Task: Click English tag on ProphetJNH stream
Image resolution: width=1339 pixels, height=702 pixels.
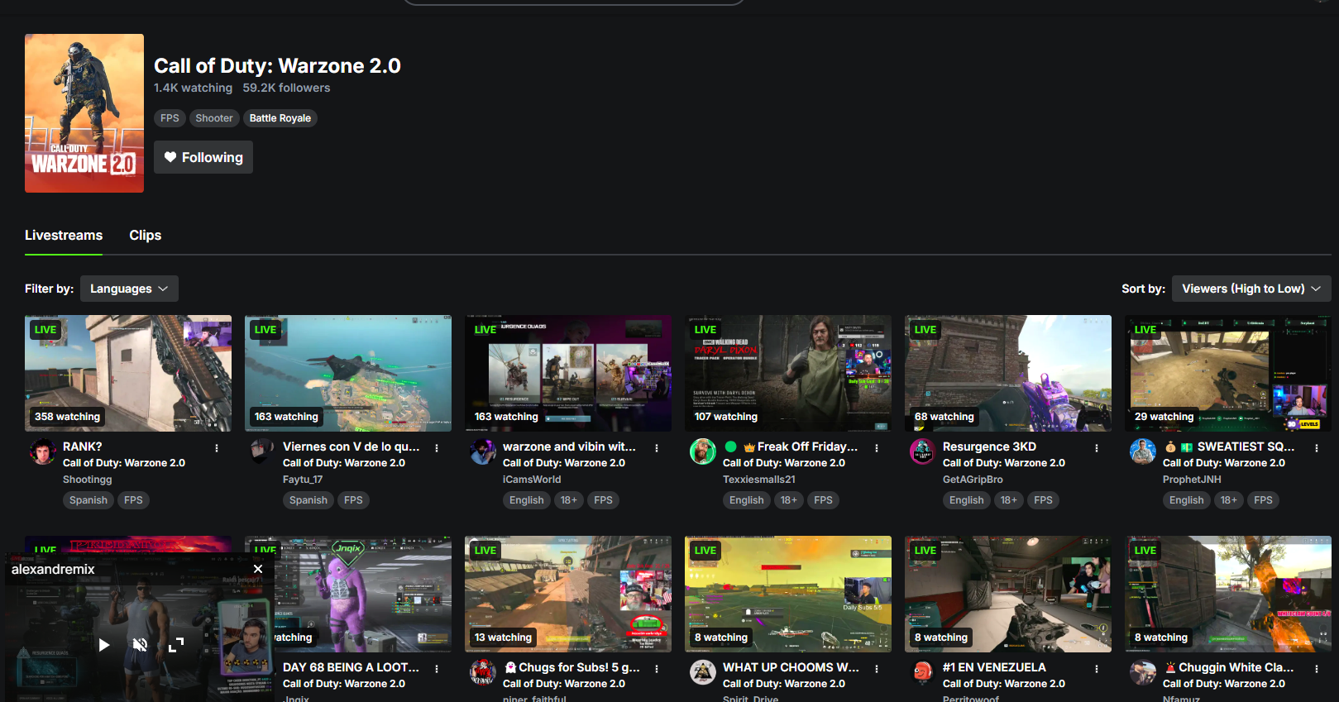Action: (1187, 500)
